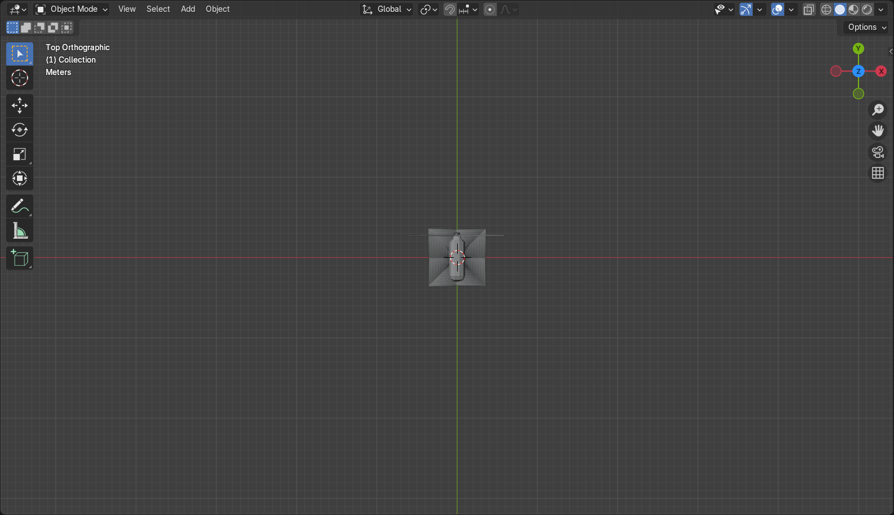Image resolution: width=894 pixels, height=515 pixels.
Task: Select the Measure tool
Action: [x=20, y=231]
